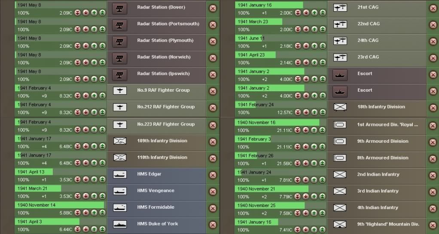Viewport: 439px width, 234px height.
Task: Raise 18th Infantry Division priority one step
Action: 314,112
